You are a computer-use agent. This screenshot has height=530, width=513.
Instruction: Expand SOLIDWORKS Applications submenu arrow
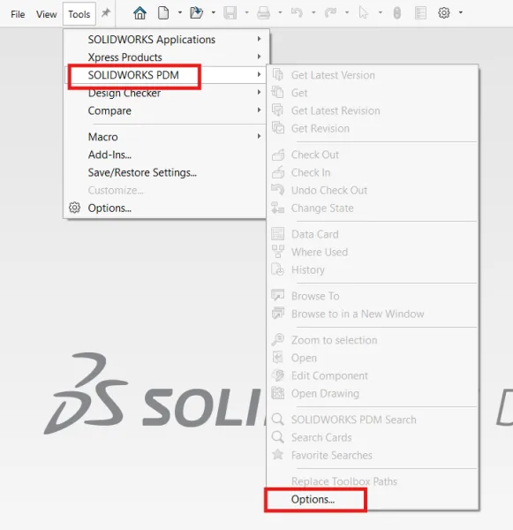click(x=259, y=39)
